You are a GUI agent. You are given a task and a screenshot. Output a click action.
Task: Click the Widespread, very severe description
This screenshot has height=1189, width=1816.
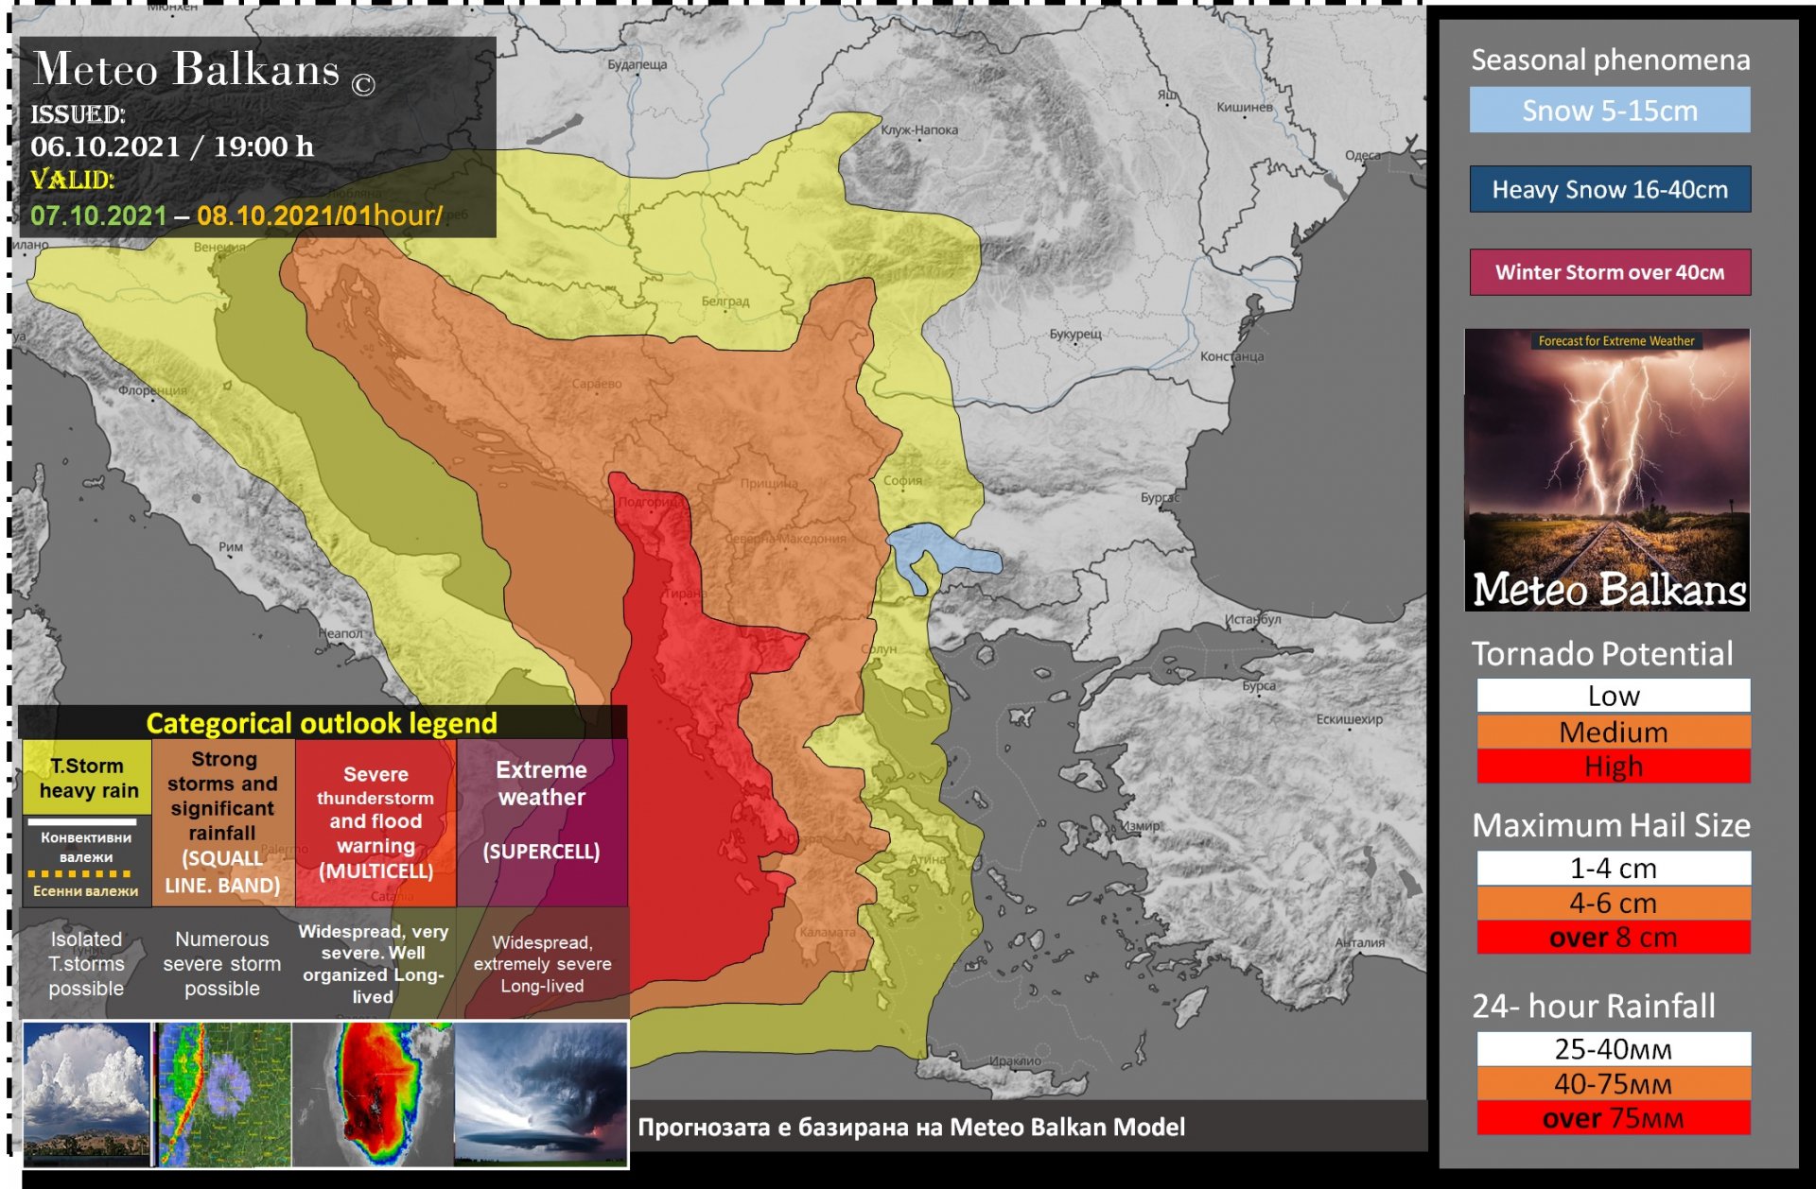point(373,963)
